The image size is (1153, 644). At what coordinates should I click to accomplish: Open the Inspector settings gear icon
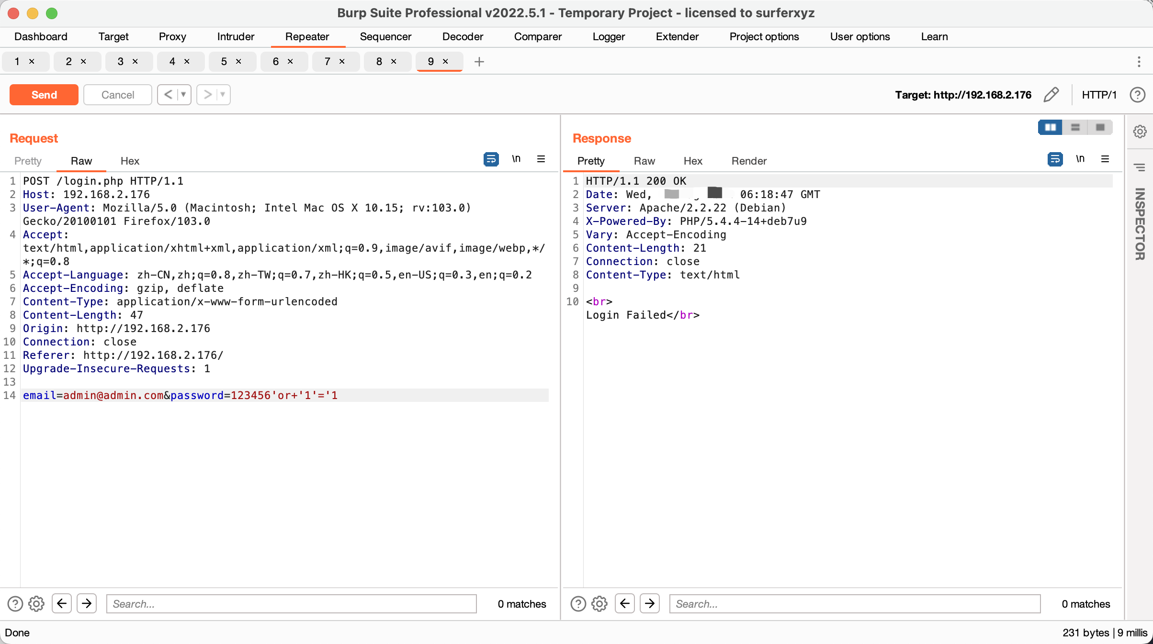coord(1140,132)
